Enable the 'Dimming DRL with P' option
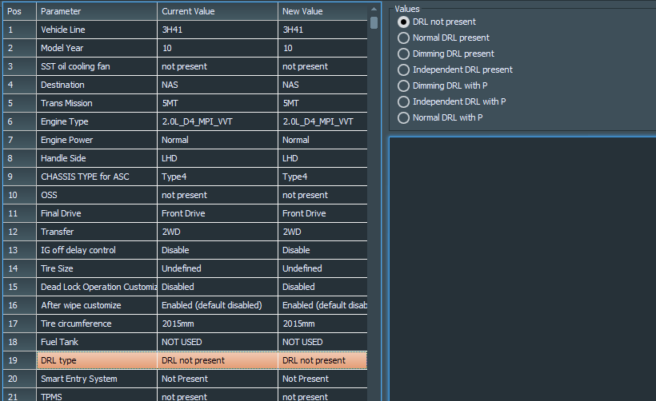The height and width of the screenshot is (401, 656). tap(404, 85)
